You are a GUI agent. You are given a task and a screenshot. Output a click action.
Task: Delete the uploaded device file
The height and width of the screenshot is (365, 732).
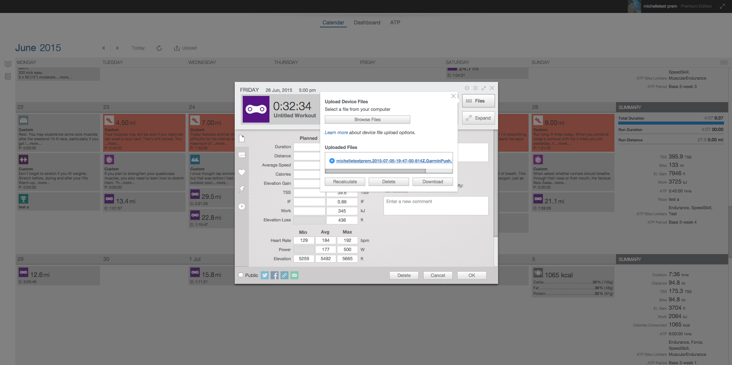pos(389,182)
